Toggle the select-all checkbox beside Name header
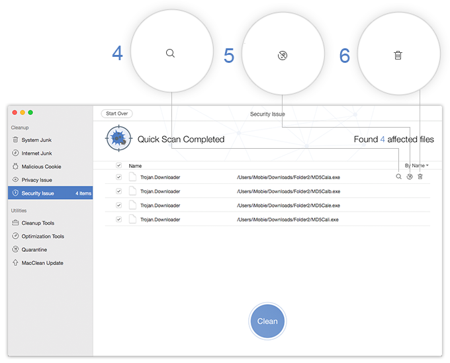 (x=118, y=165)
